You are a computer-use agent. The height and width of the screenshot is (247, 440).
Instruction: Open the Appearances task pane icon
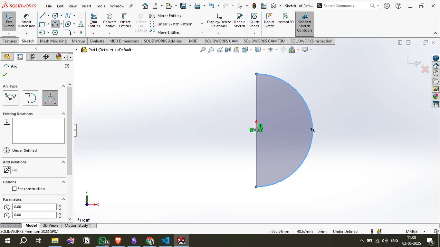436,96
